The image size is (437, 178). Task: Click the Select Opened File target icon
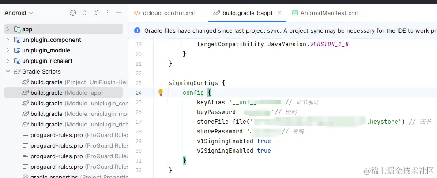tap(73, 13)
